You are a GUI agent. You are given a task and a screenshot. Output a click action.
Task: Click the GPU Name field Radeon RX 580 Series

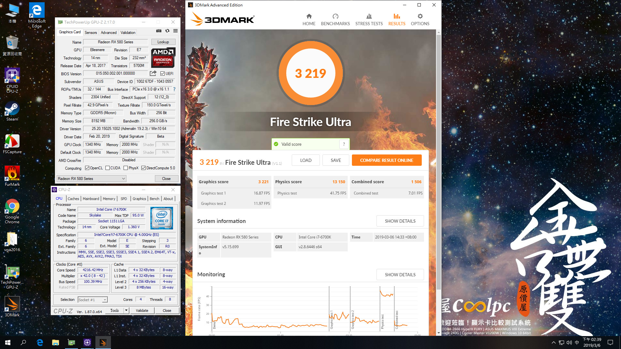[115, 42]
